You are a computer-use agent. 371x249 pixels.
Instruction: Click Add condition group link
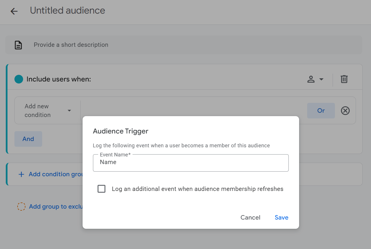coord(56,174)
